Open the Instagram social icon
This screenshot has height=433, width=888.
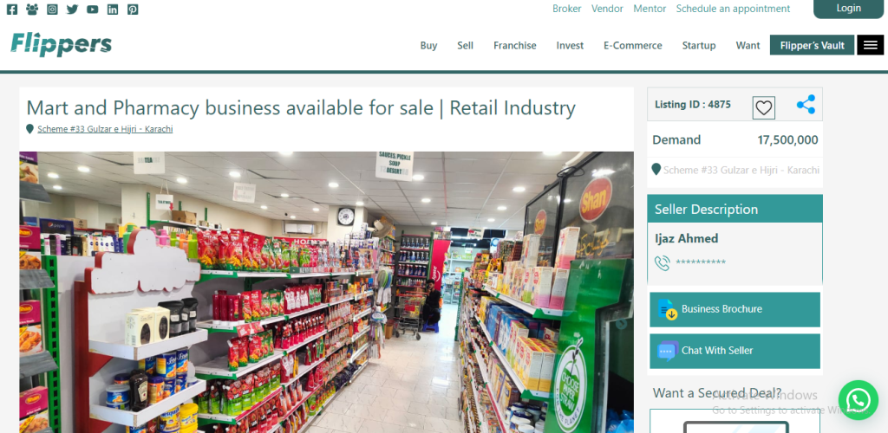coord(52,9)
